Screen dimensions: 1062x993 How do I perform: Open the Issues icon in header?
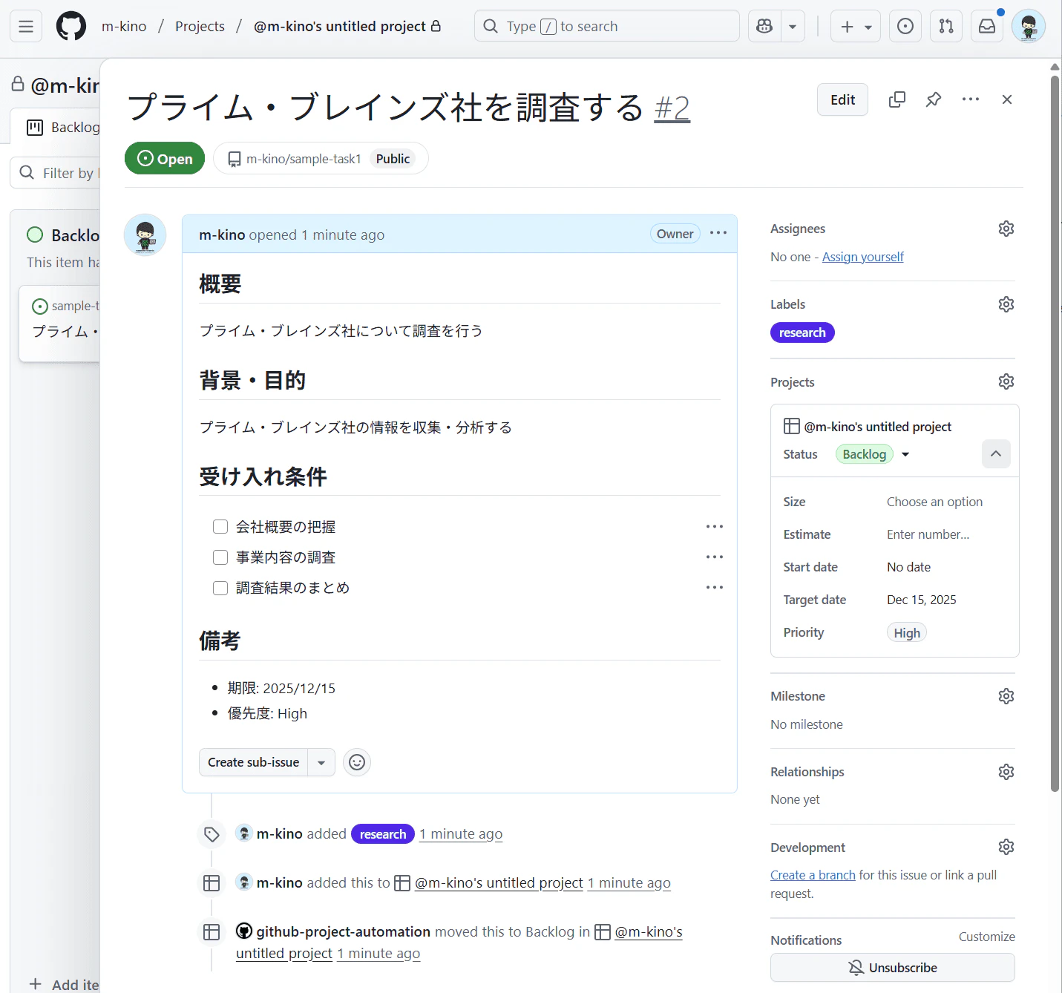[905, 27]
